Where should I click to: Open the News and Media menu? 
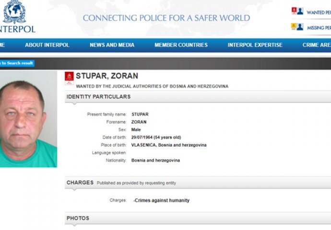pos(112,45)
